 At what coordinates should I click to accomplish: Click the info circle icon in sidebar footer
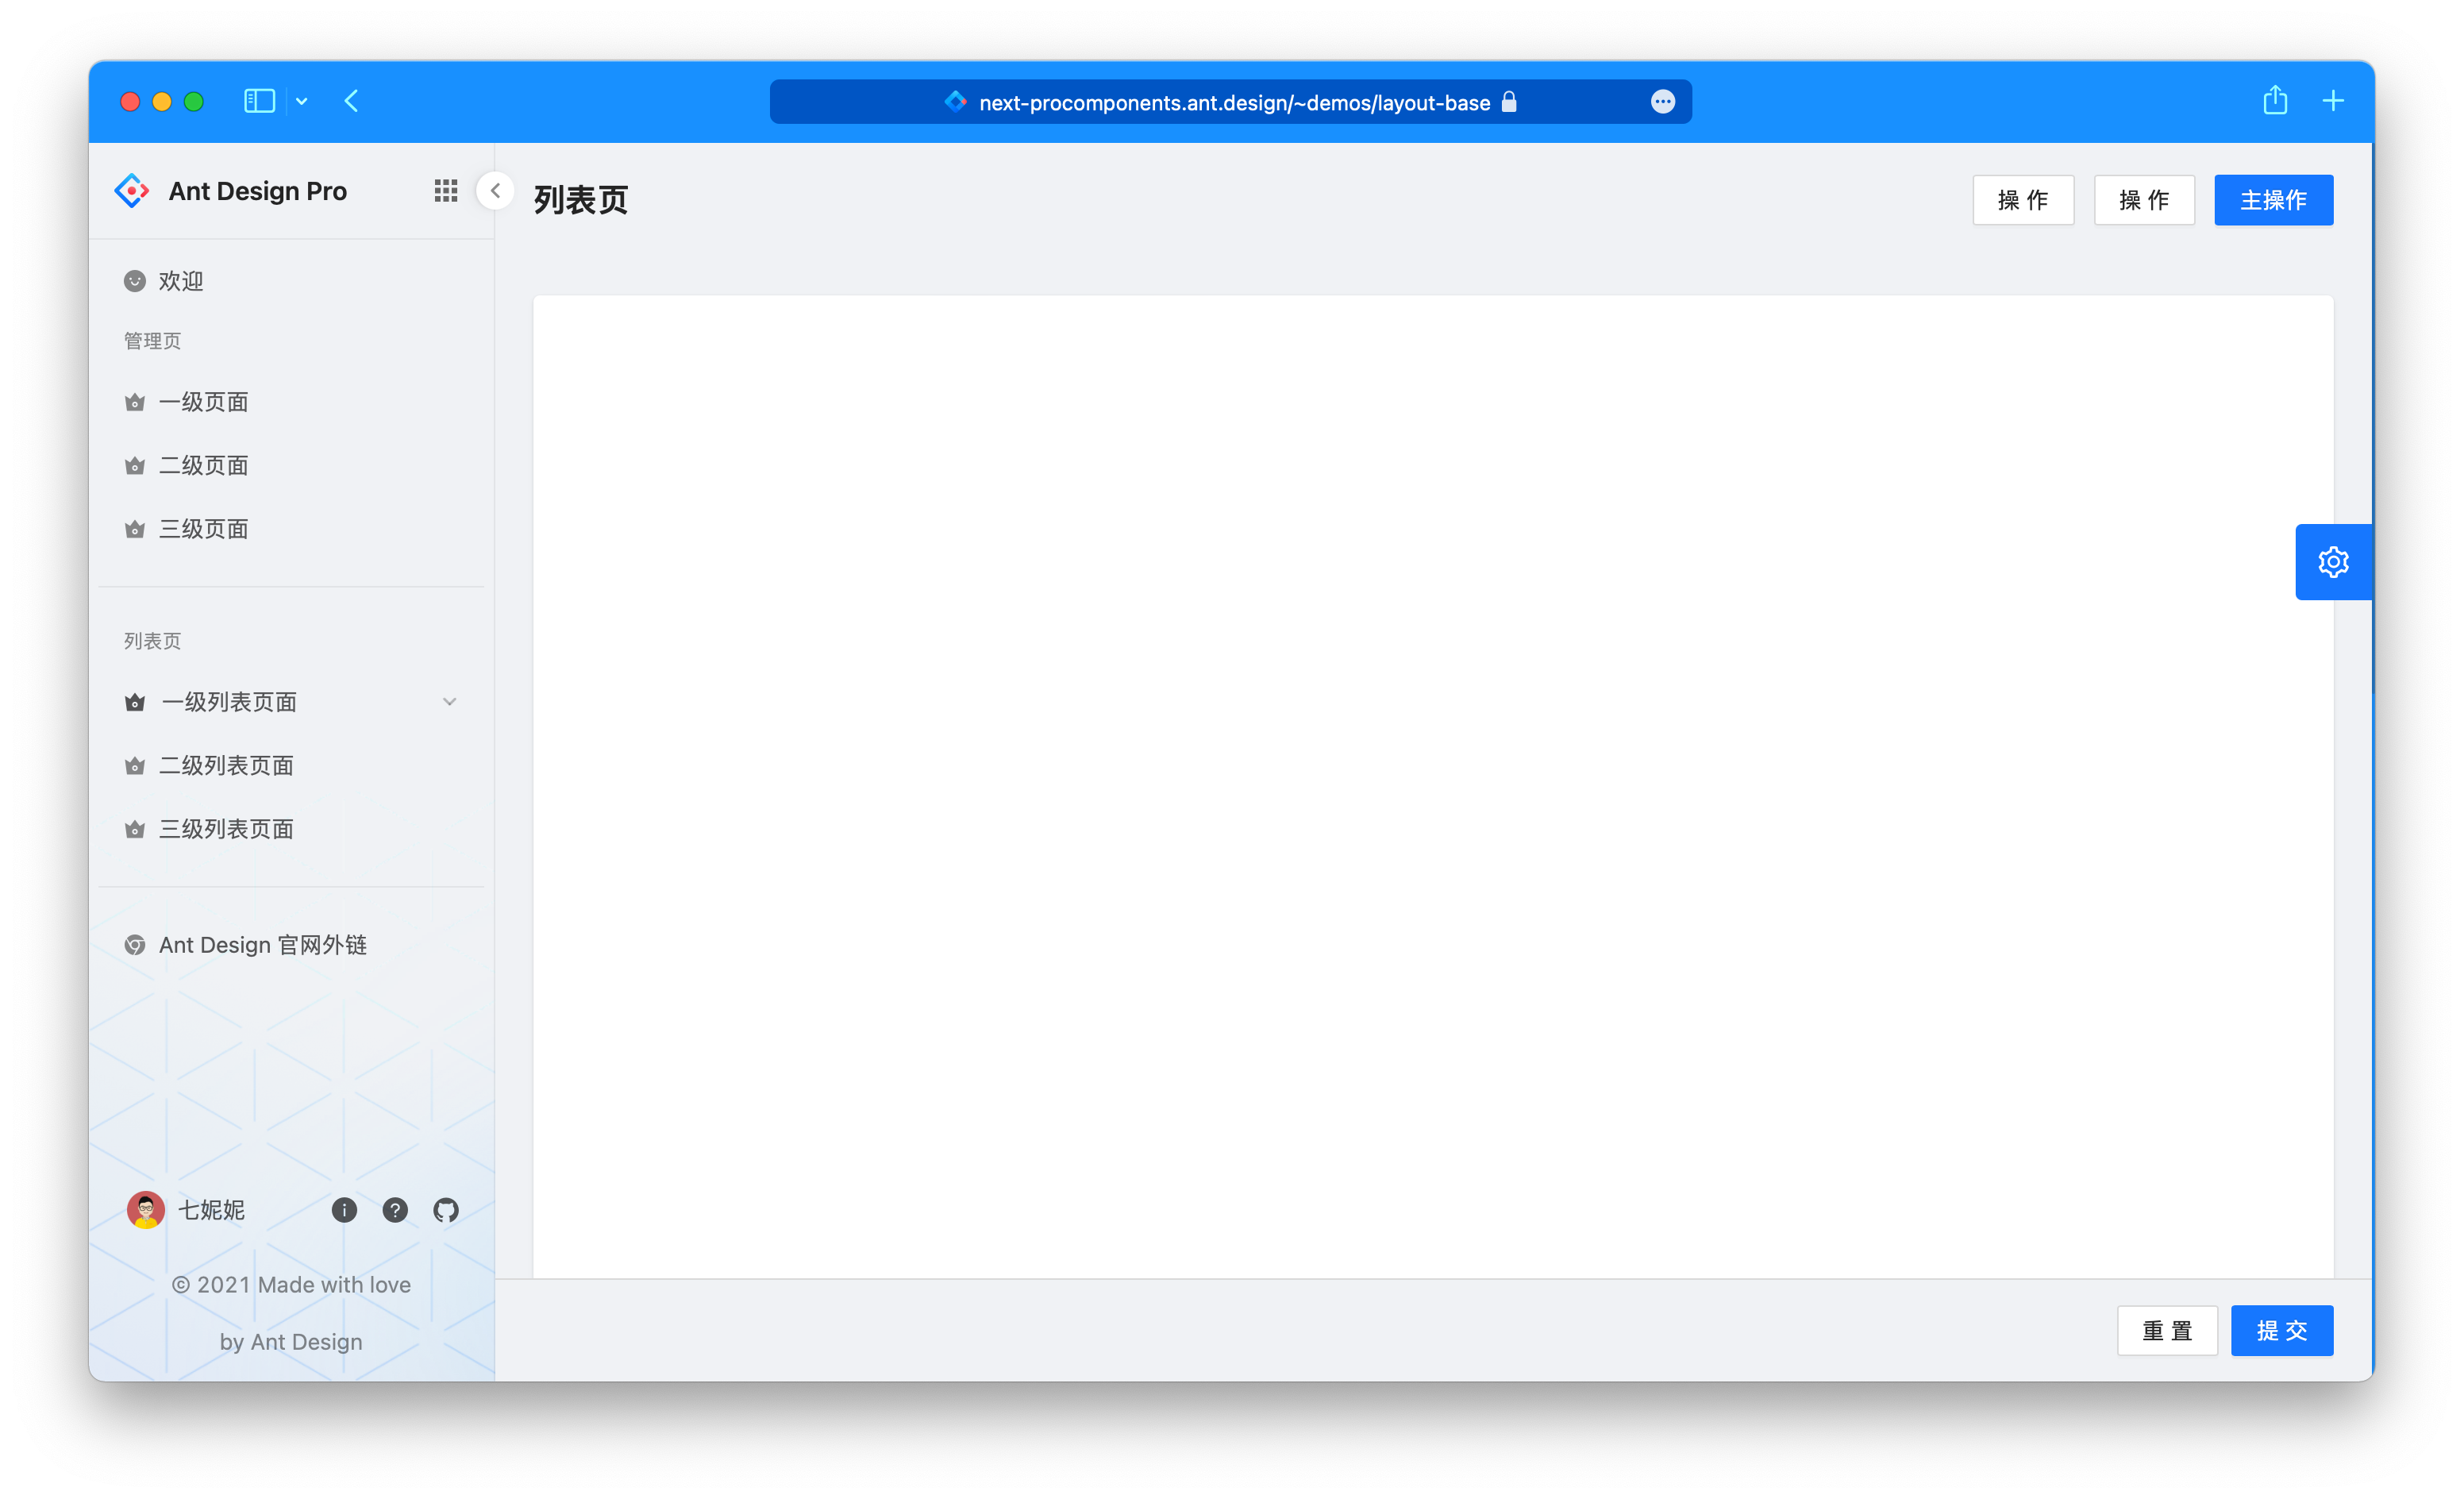[344, 1210]
